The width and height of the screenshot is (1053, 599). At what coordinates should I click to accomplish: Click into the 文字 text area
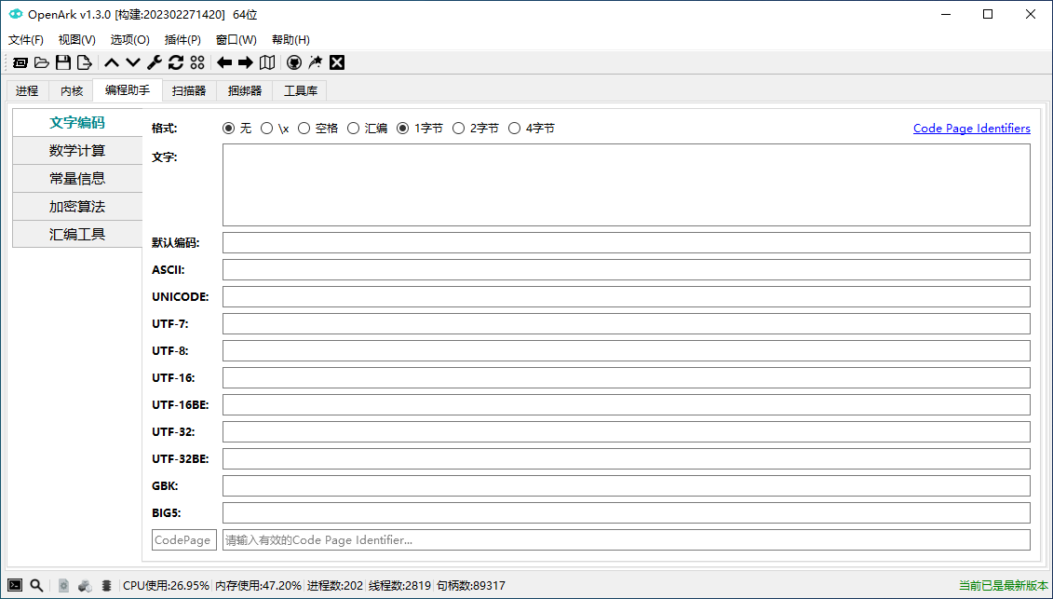pos(627,184)
